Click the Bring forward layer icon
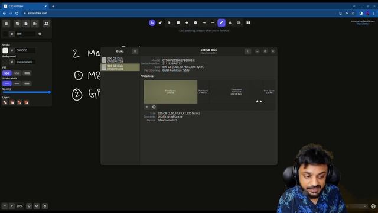Screen dimensions: 378x213 coord(19,102)
